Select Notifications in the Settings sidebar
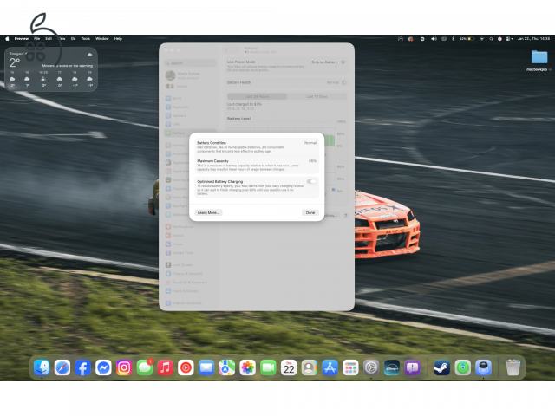The image size is (555, 416). (191, 227)
